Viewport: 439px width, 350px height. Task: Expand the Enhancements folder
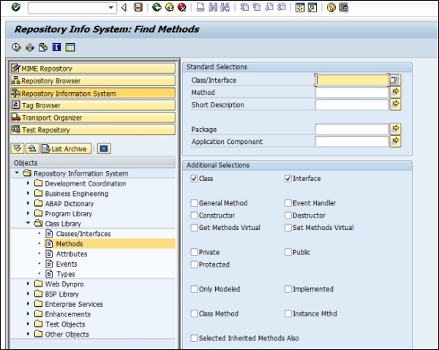click(x=28, y=314)
